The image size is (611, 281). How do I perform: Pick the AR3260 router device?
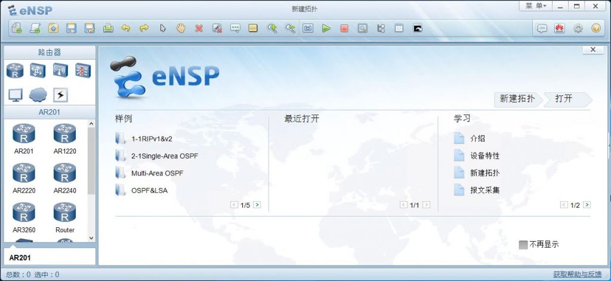click(x=24, y=218)
